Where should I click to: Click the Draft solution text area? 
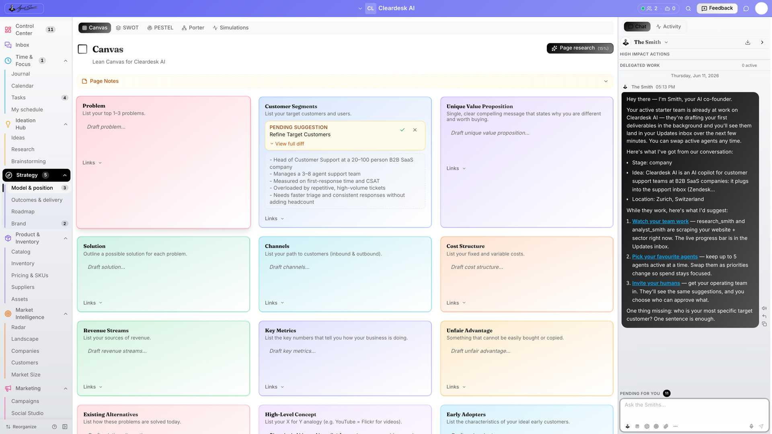163,267
